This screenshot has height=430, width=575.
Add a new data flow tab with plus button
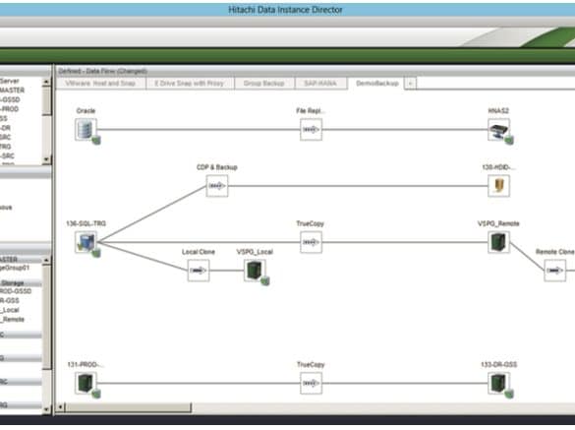click(x=410, y=84)
